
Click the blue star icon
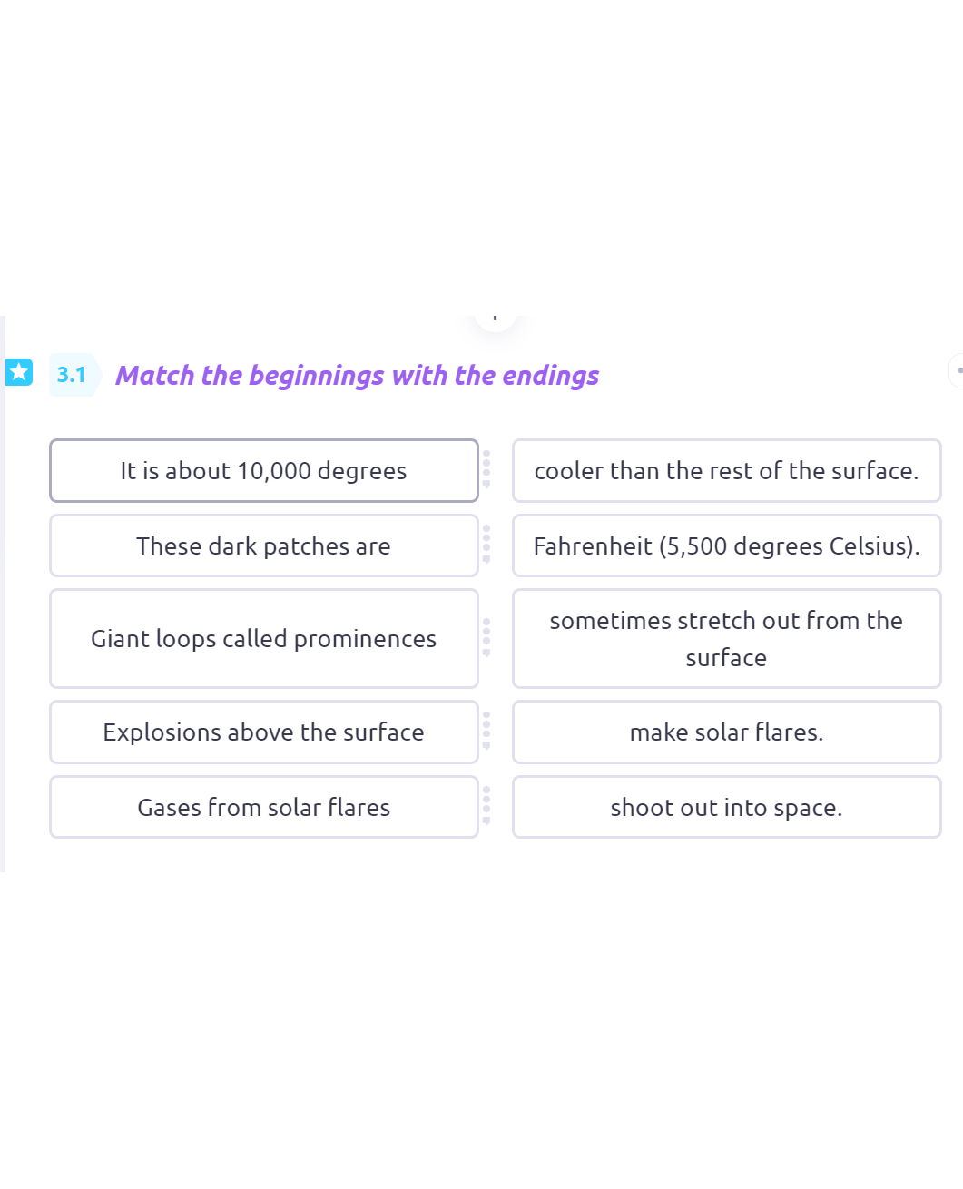(19, 372)
